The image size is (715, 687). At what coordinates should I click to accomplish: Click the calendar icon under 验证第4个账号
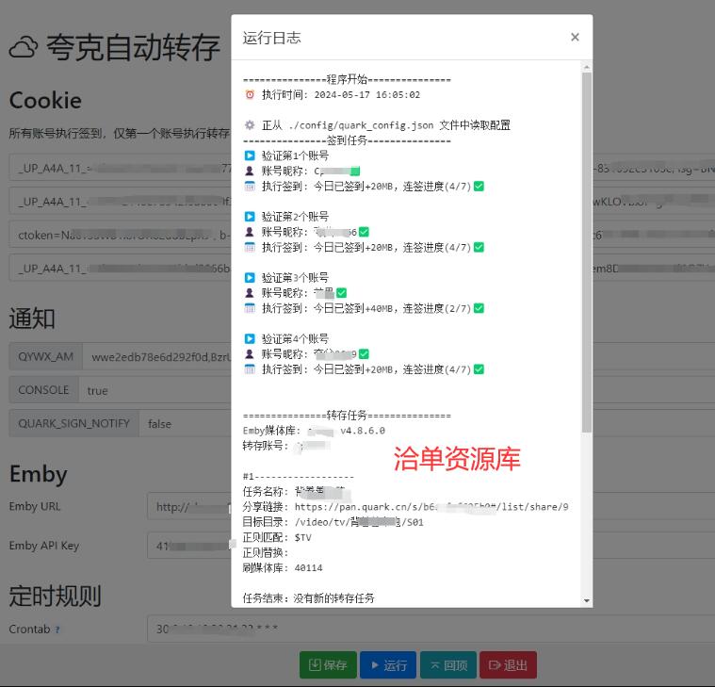click(250, 369)
